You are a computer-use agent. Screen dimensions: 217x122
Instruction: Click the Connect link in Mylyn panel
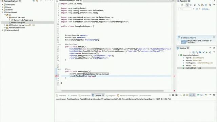[184, 41]
